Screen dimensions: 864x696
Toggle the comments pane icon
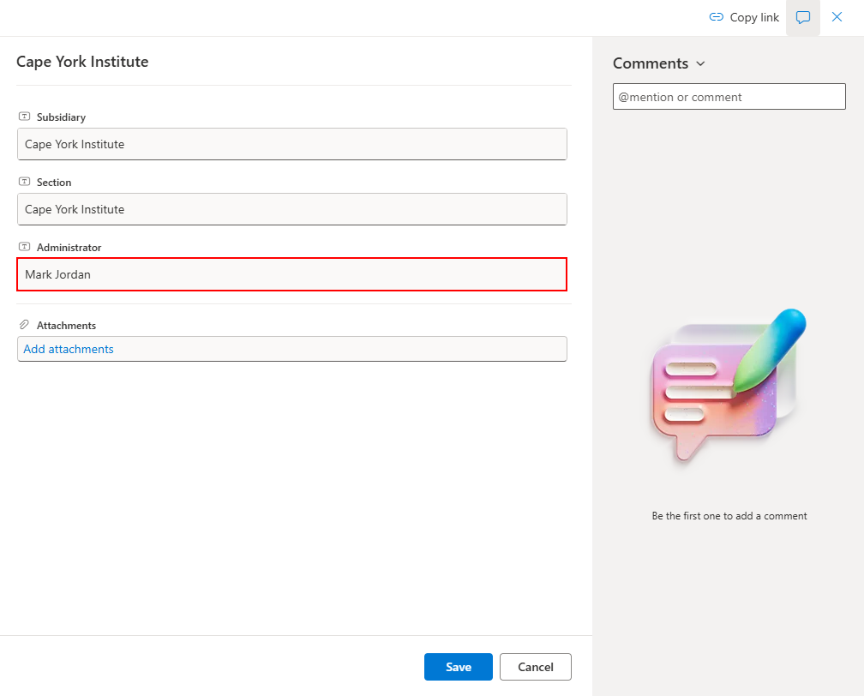point(803,18)
